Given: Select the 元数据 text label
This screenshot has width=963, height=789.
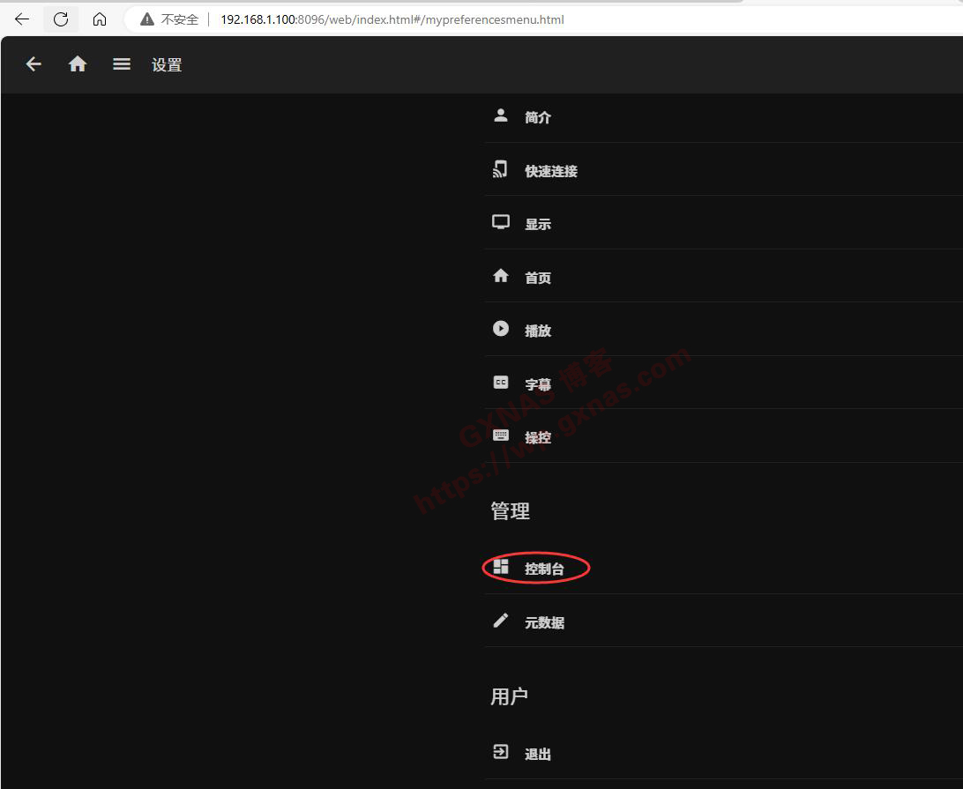Looking at the screenshot, I should (544, 622).
